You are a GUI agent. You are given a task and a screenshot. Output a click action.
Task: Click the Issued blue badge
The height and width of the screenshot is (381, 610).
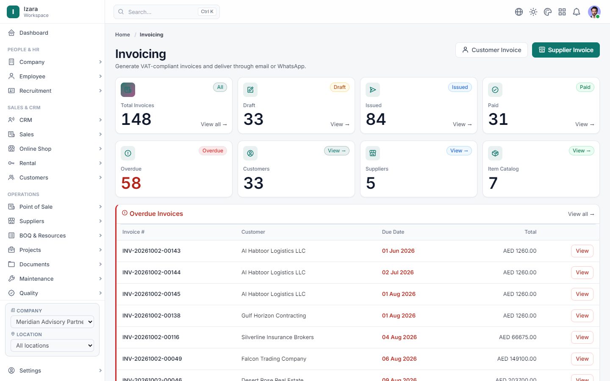tap(460, 87)
